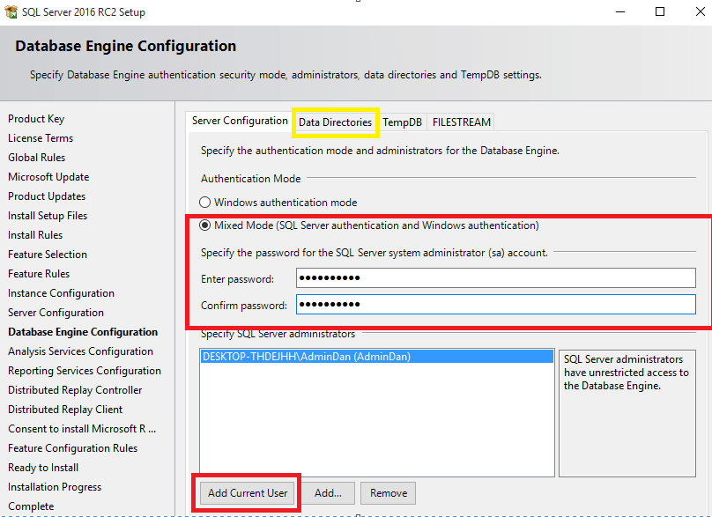Click the Add Current User button
Screen dimensions: 712x517
tap(246, 492)
